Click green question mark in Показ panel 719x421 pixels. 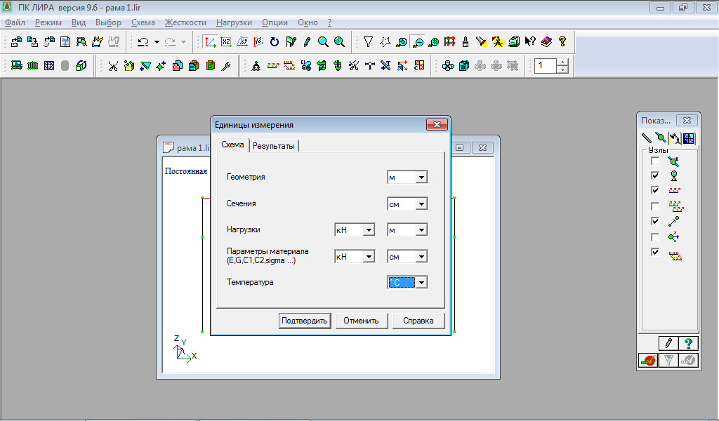coord(688,342)
